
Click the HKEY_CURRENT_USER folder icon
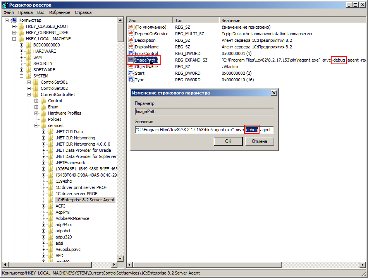21,33
